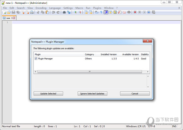Click the Stop Recording macro icon
The width and height of the screenshot is (183, 130).
pos(140,12)
